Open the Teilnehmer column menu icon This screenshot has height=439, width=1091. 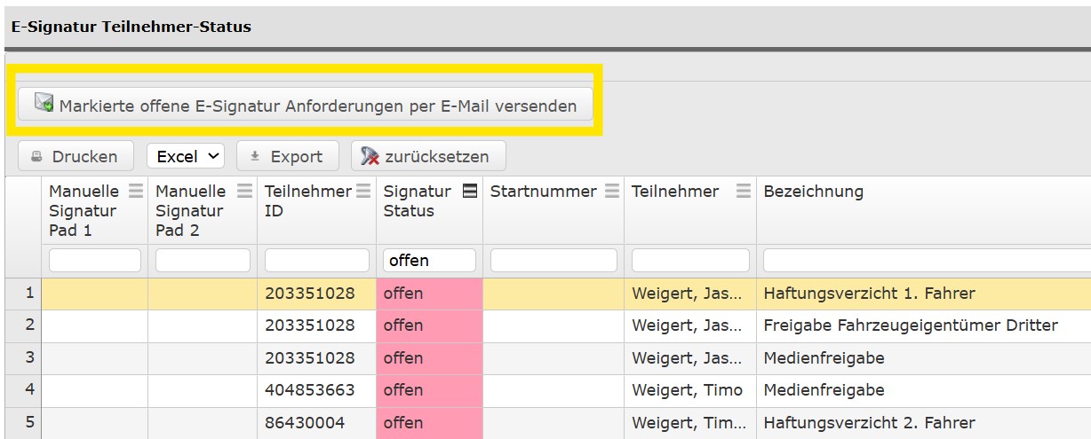coord(744,191)
